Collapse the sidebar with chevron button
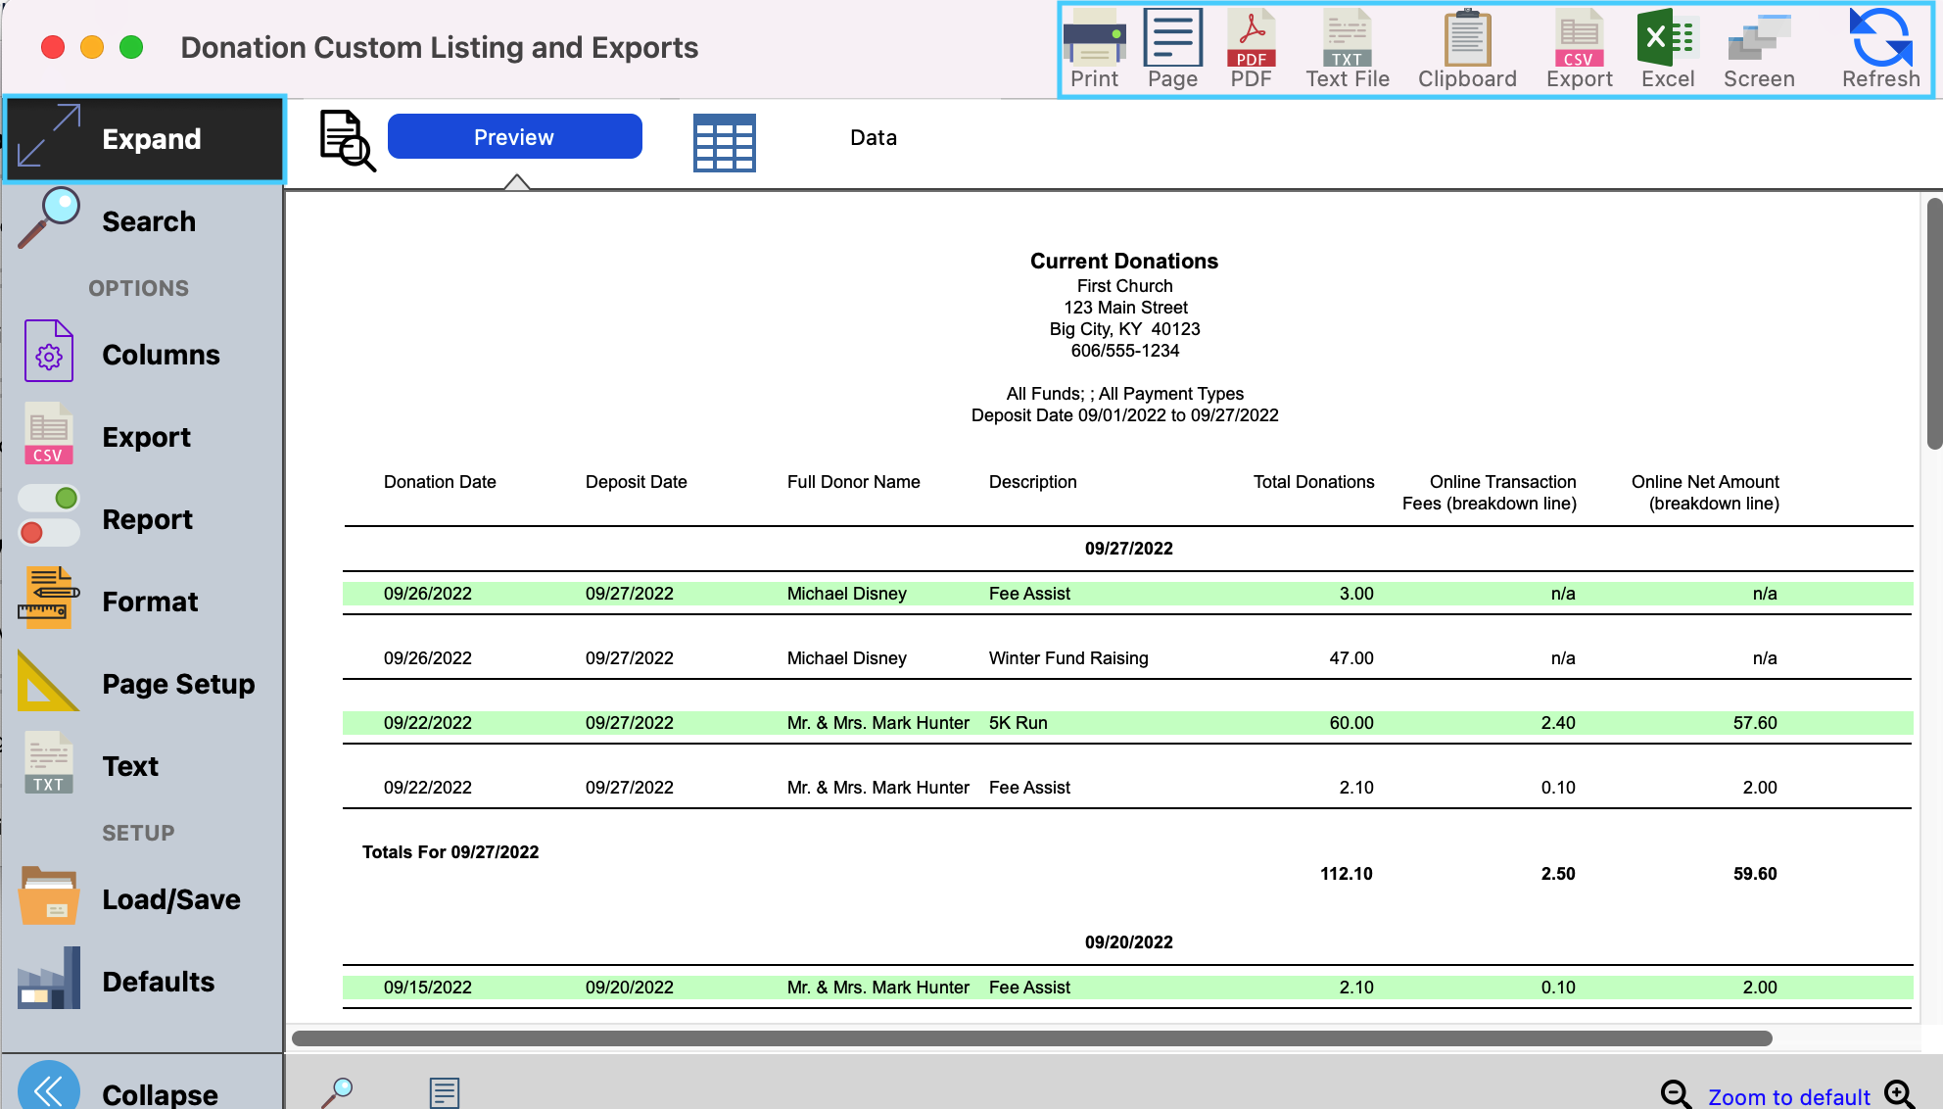This screenshot has height=1109, width=1943. tap(49, 1089)
